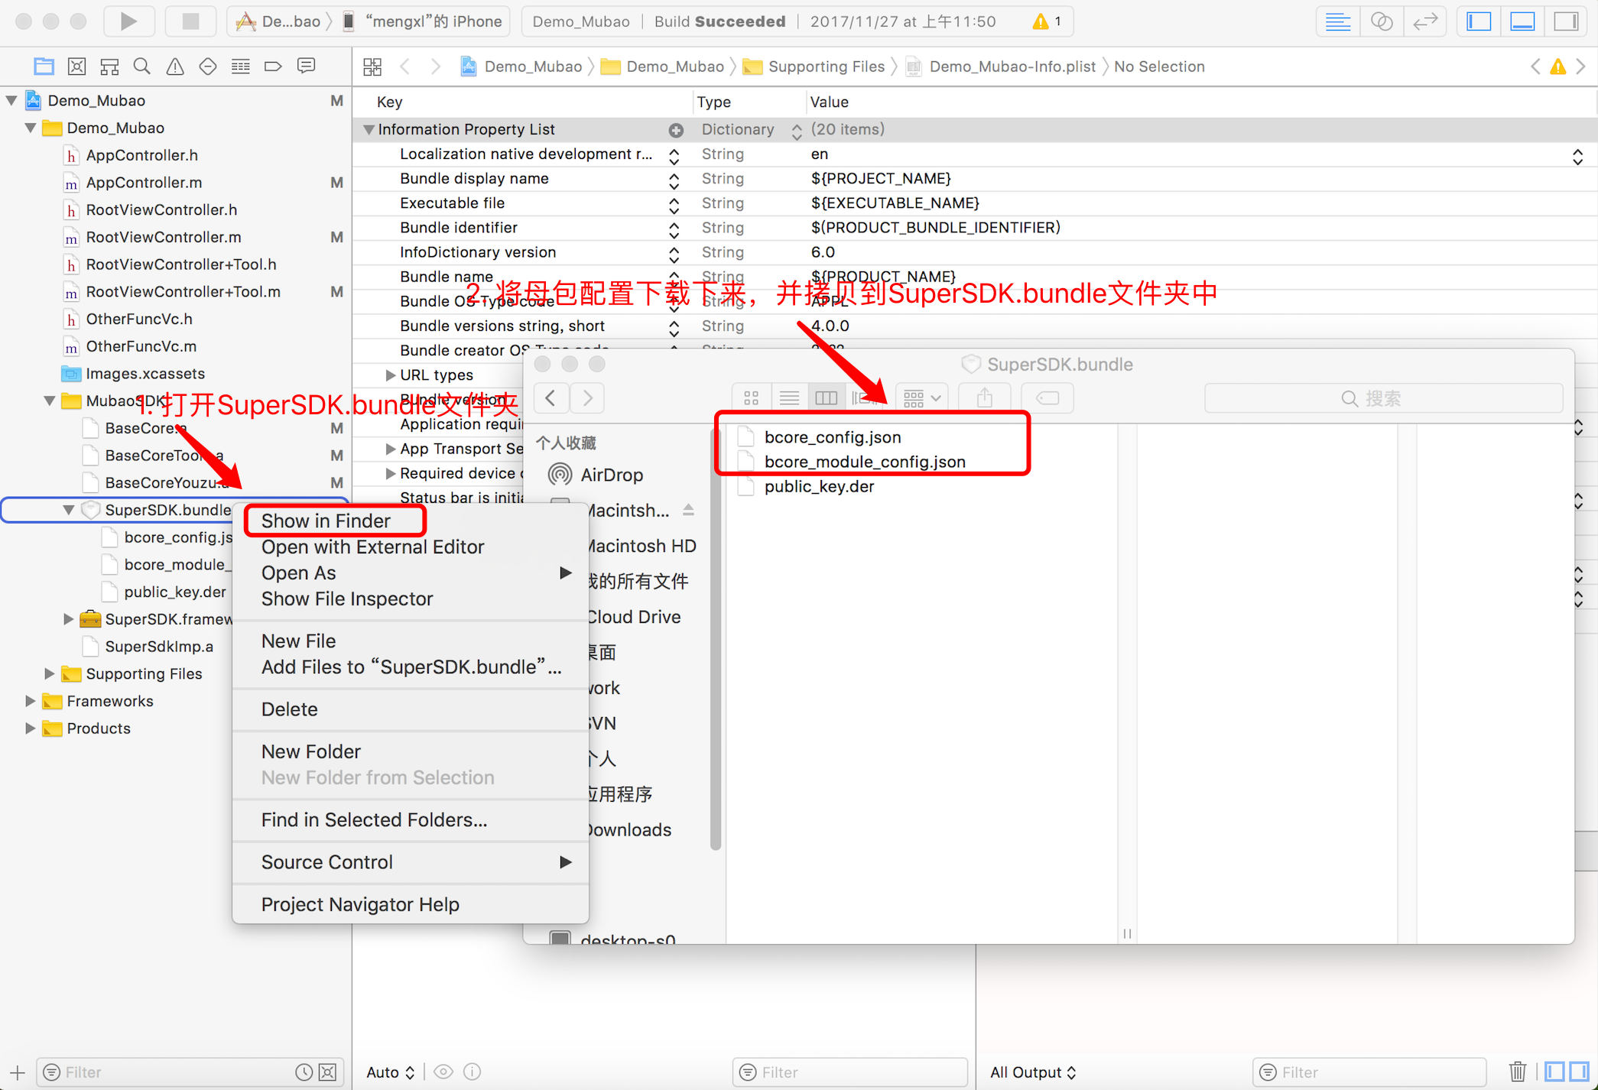
Task: Expand the Supporting Files group
Action: click(x=50, y=674)
